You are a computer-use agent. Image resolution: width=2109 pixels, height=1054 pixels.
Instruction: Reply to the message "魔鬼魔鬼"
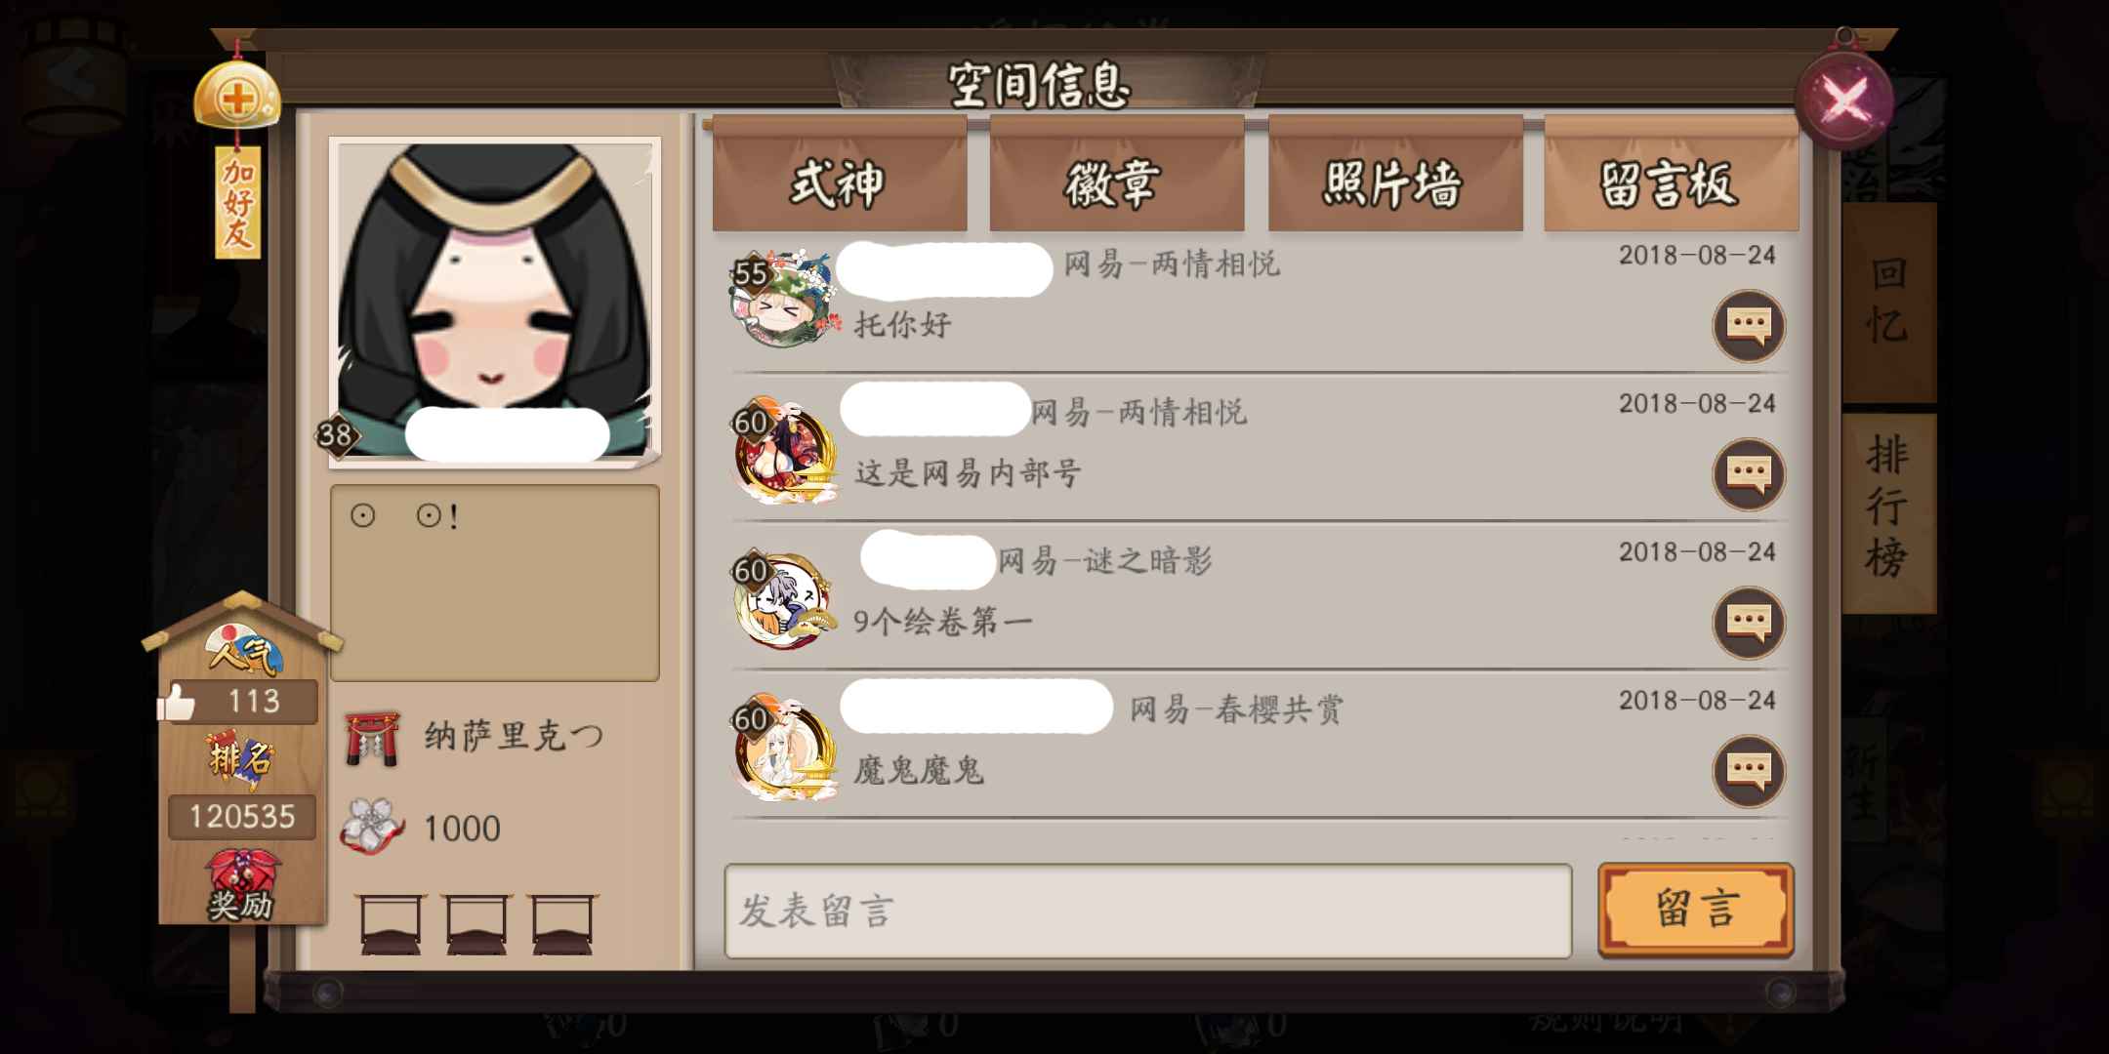pos(1749,771)
